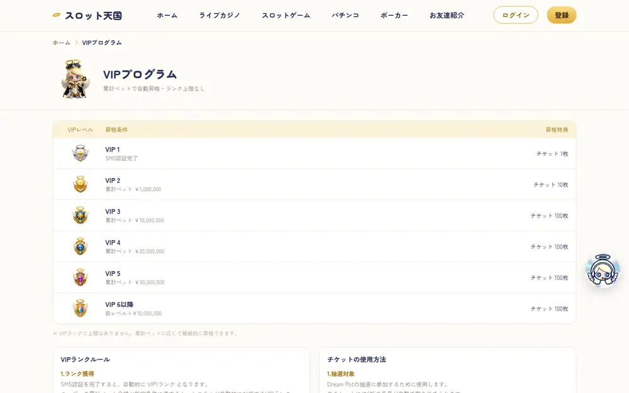
Task: Click the 1.ランク獲得 subheading
Action: [x=77, y=374]
